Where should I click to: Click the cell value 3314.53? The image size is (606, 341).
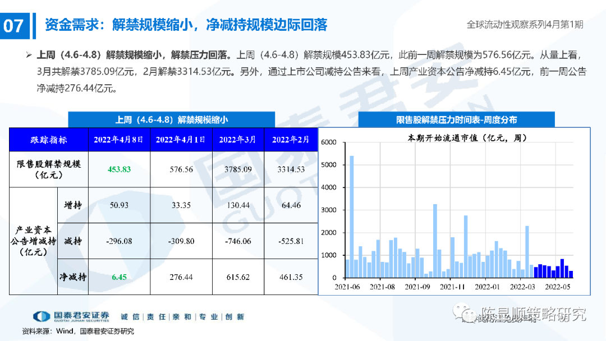[x=291, y=169]
